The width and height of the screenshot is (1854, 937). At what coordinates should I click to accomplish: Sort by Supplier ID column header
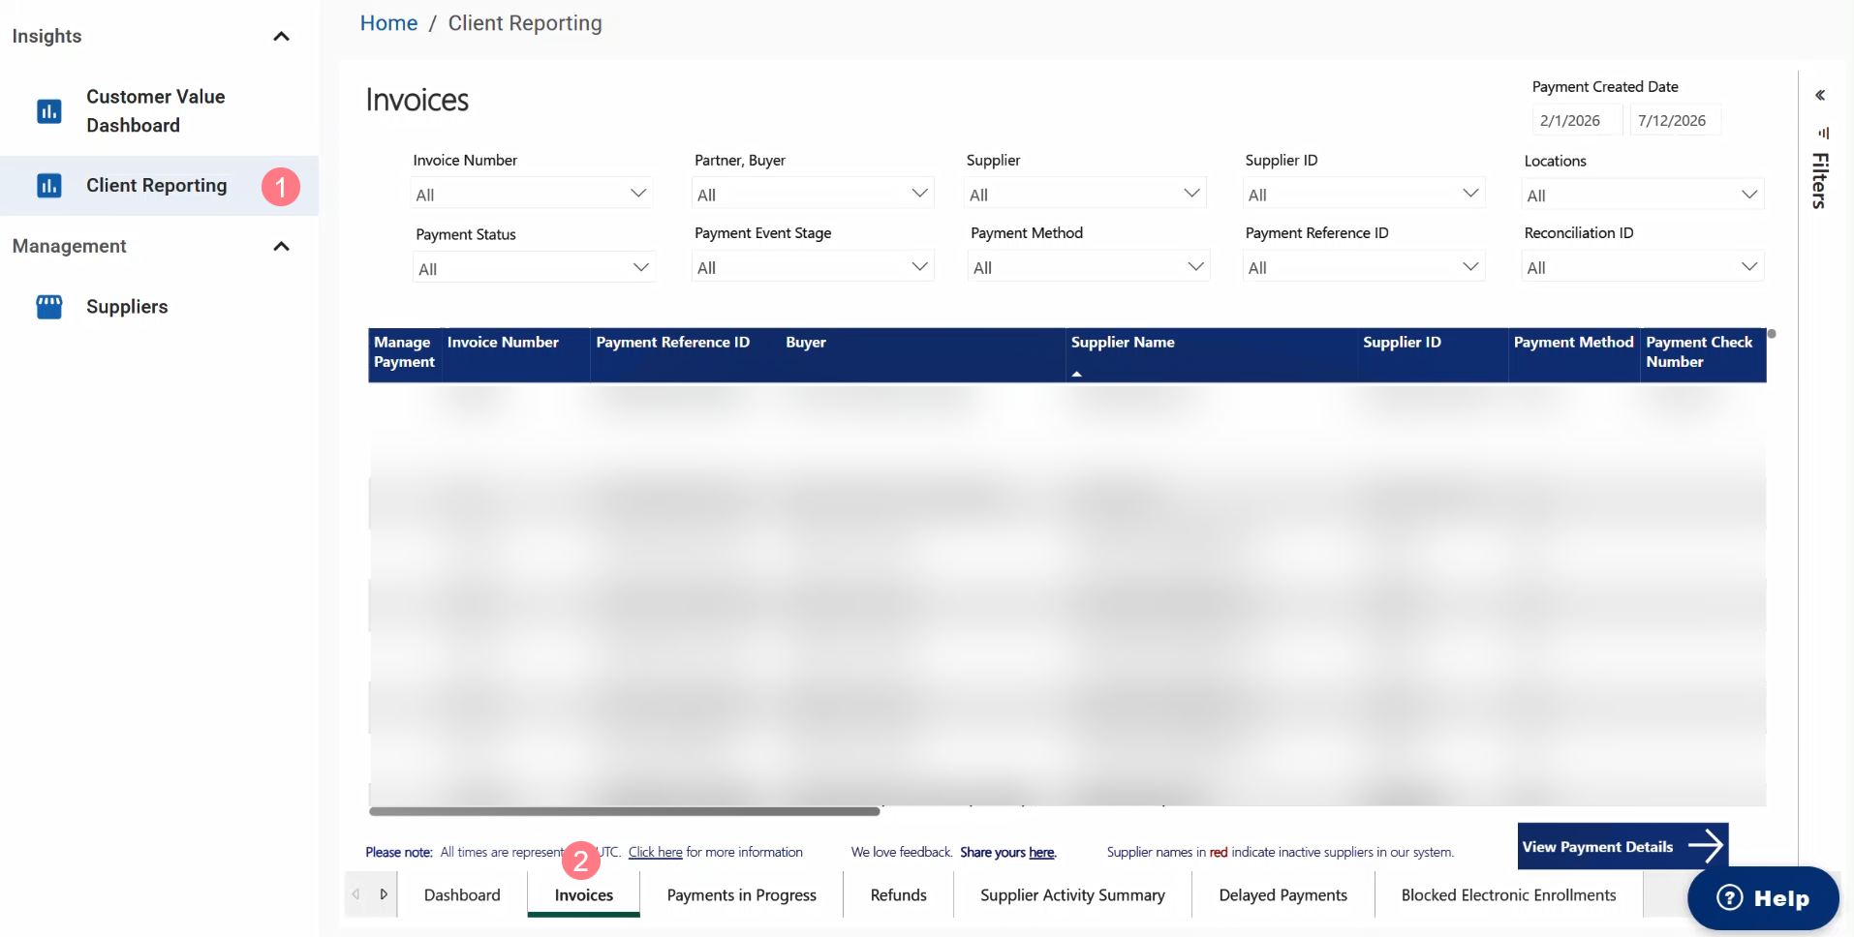[x=1402, y=343]
